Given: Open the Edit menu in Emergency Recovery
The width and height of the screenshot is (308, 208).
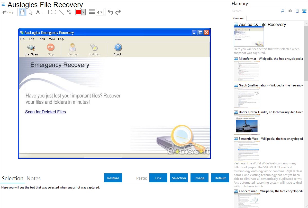Looking at the screenshot, I should 32,39.
